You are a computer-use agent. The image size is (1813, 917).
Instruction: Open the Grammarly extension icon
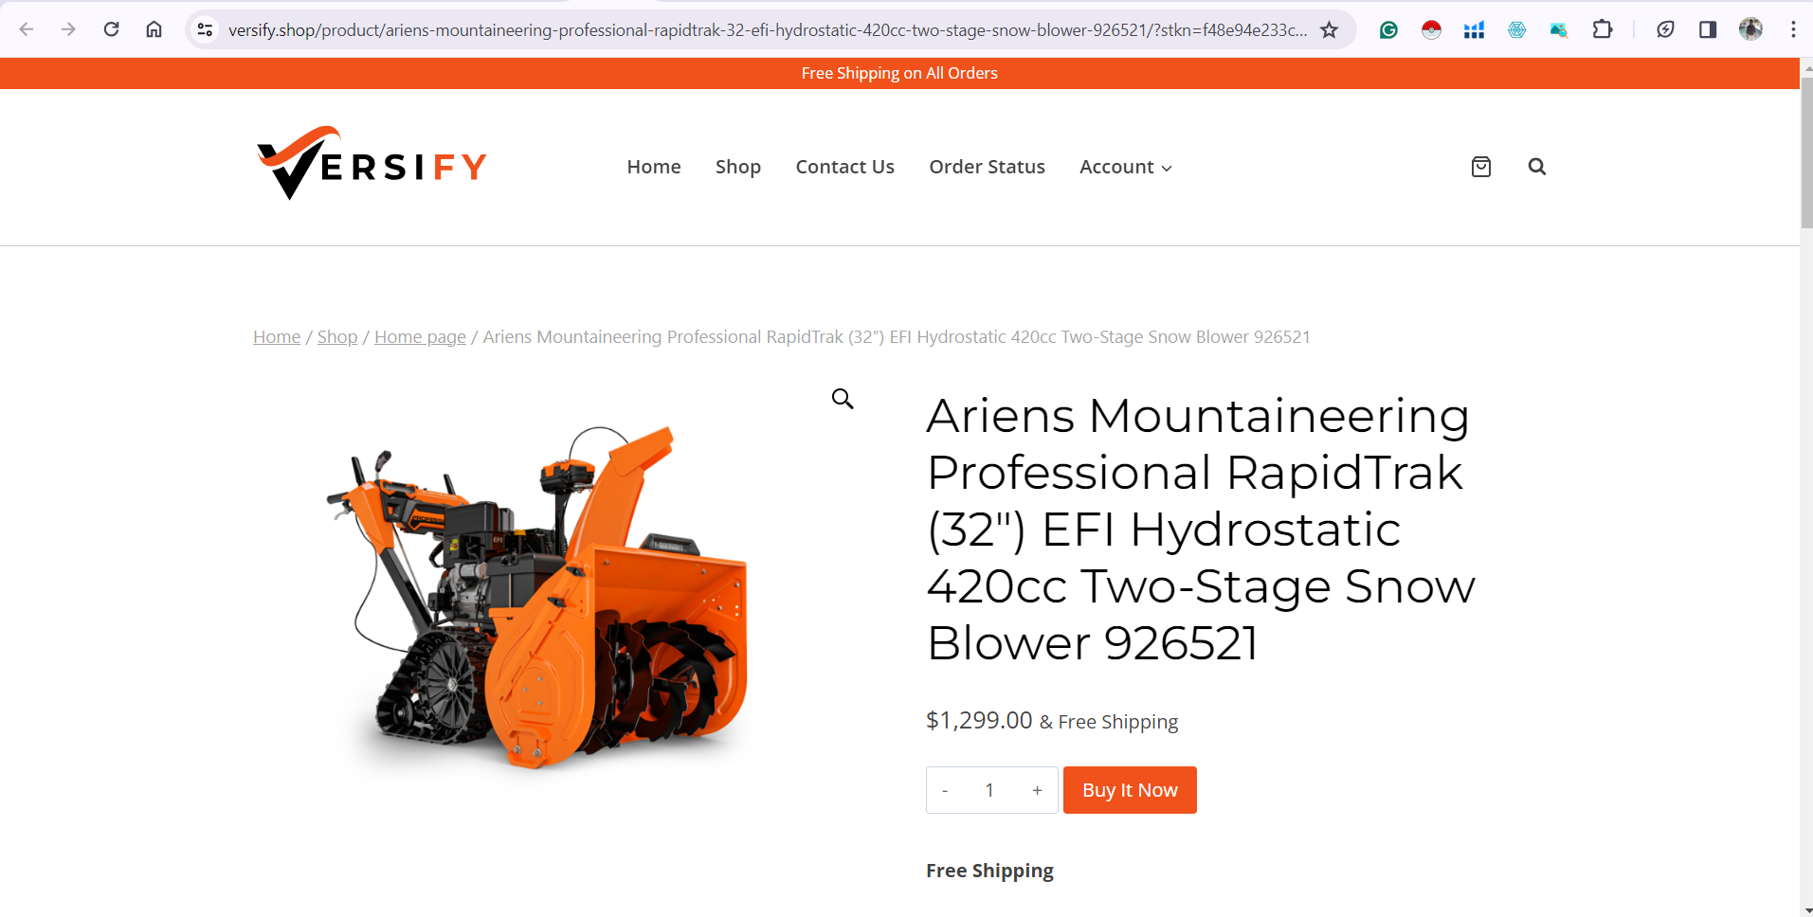tap(1388, 29)
